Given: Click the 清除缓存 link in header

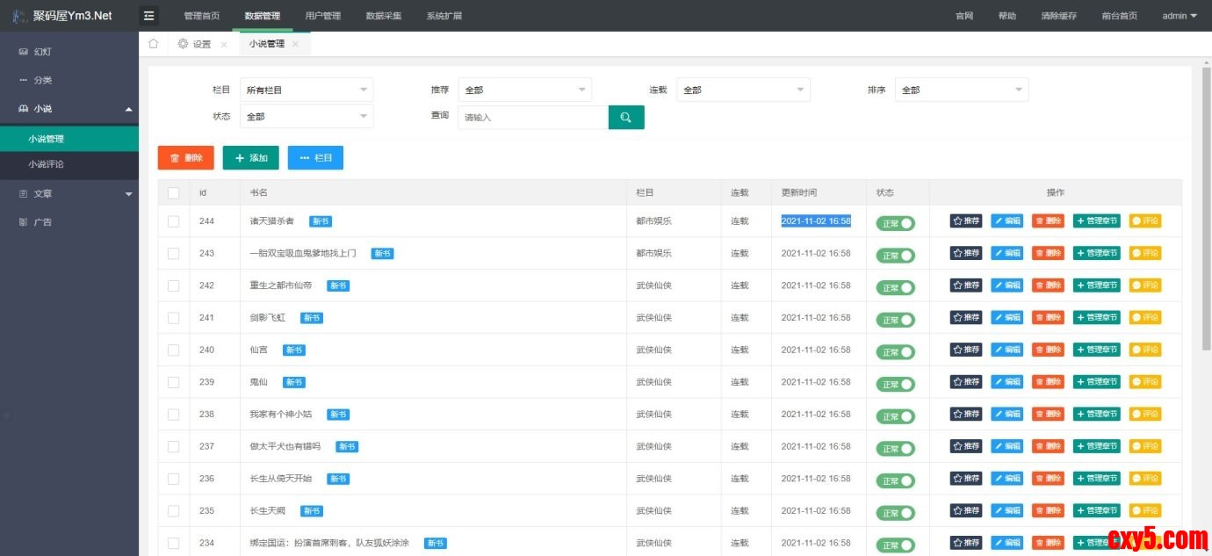Looking at the screenshot, I should pos(1058,16).
